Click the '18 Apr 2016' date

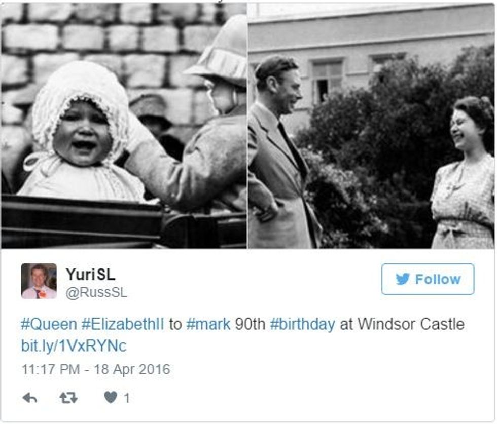pyautogui.click(x=132, y=370)
